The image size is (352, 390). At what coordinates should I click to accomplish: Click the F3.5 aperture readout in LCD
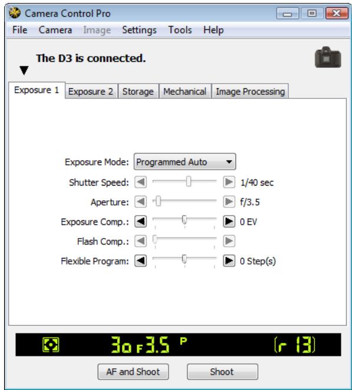(x=154, y=345)
